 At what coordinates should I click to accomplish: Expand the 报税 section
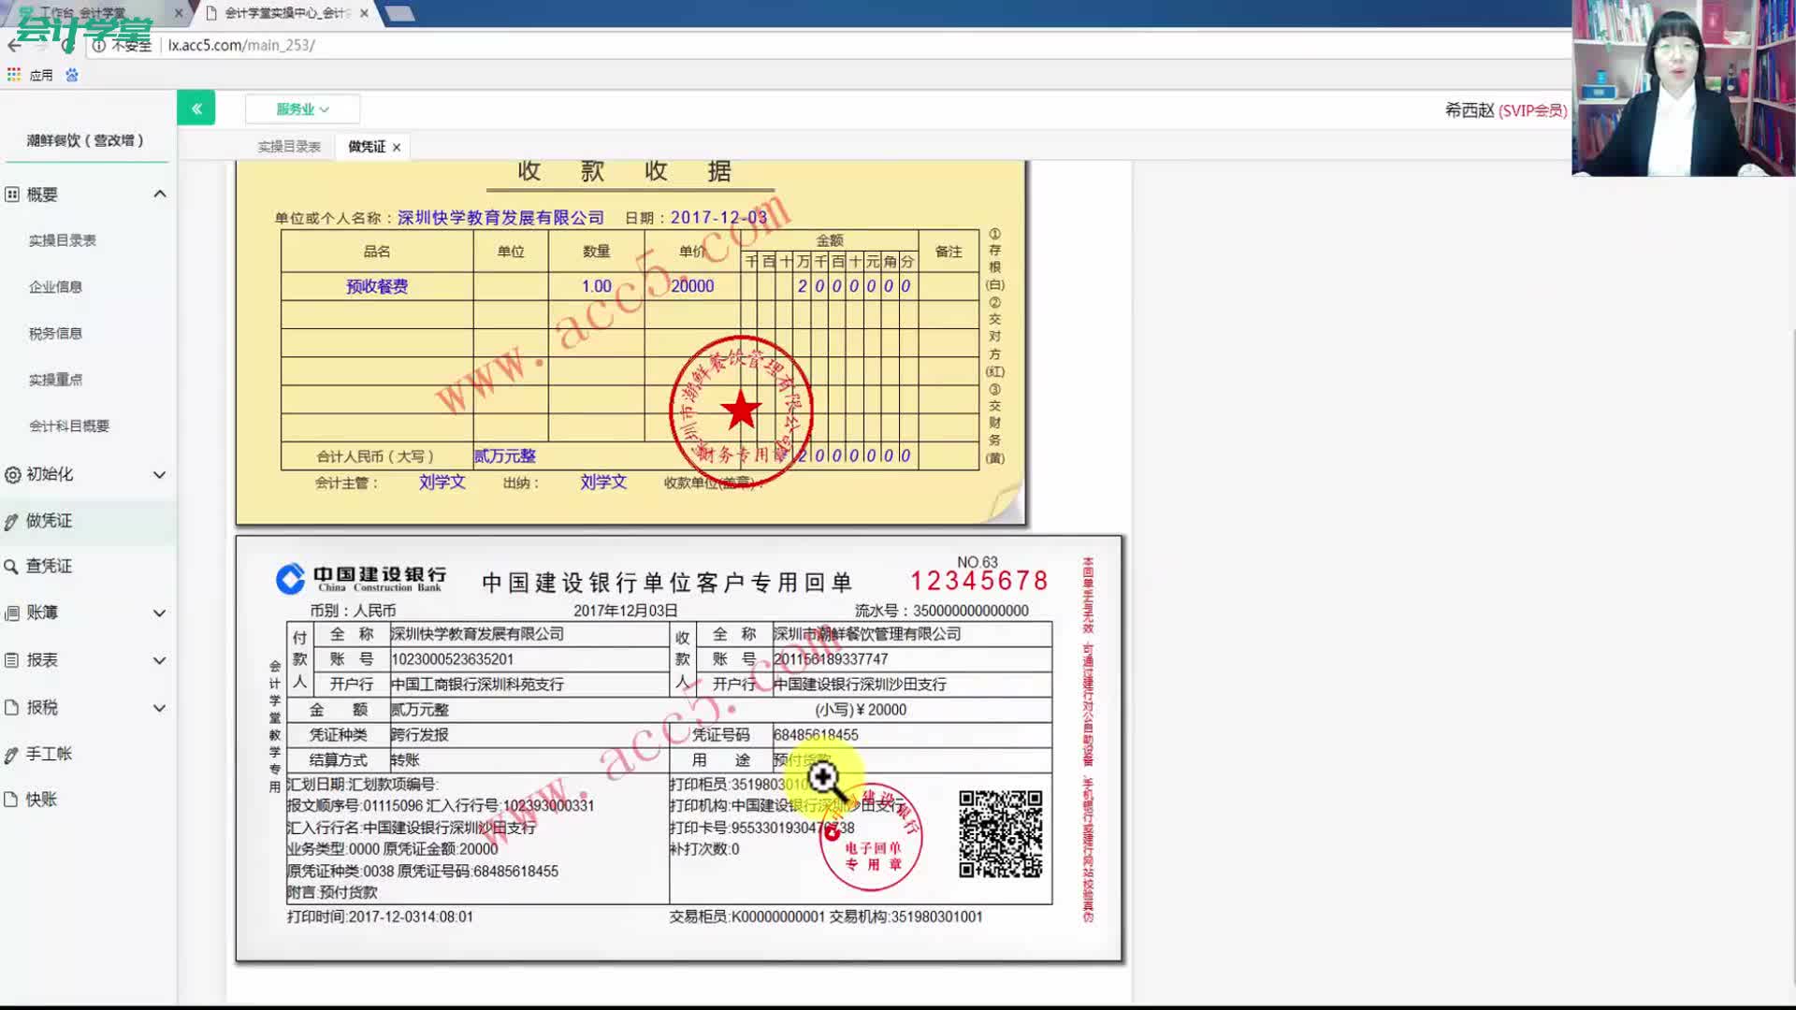coord(159,707)
